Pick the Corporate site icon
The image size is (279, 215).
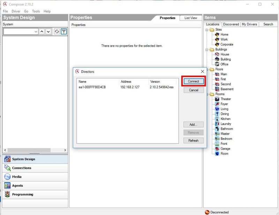click(217, 44)
